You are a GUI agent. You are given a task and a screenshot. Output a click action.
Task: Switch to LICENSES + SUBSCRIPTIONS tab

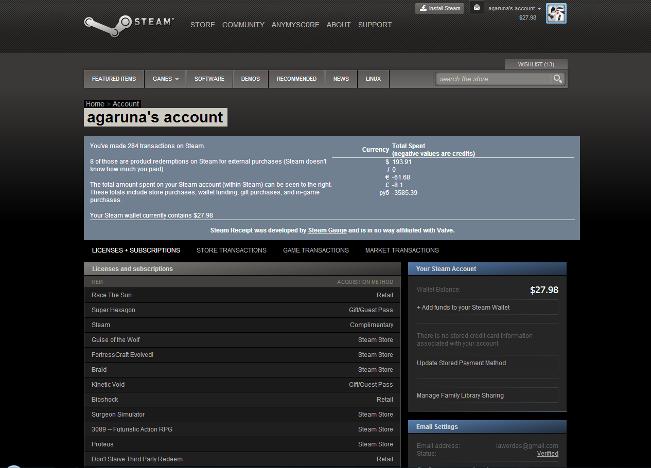136,250
